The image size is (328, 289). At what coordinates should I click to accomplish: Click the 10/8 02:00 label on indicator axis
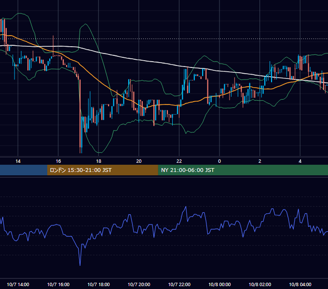point(260,284)
